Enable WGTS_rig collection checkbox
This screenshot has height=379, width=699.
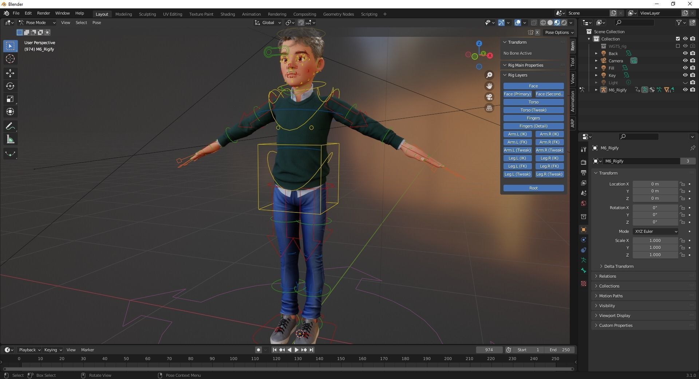click(678, 46)
